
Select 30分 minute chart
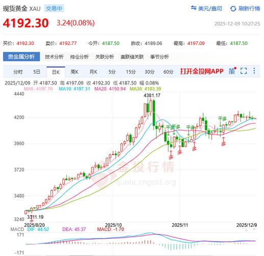(150, 72)
